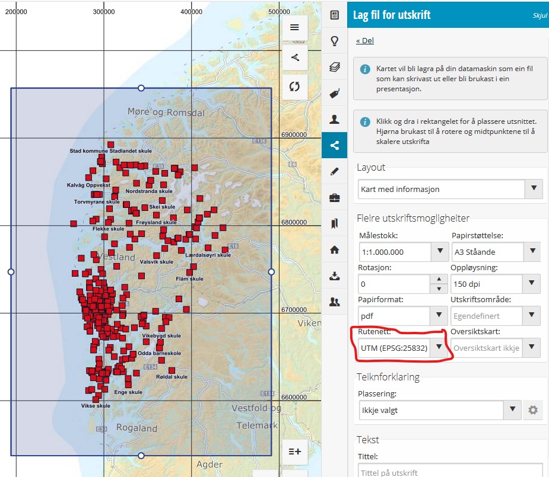Open legend settings gear icon
Screen dimensions: 549x477
pos(532,409)
